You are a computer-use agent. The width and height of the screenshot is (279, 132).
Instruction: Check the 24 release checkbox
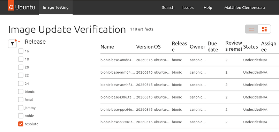tap(21, 83)
